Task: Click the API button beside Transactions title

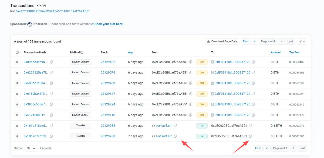Action: click(42, 5)
